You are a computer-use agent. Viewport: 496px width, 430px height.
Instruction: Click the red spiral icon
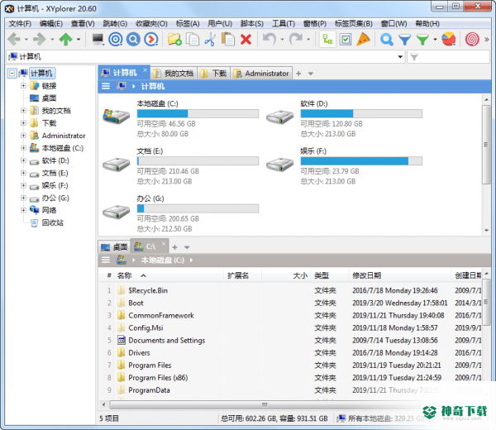coord(472,40)
